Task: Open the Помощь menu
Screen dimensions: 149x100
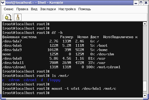Action: [x=85, y=9]
